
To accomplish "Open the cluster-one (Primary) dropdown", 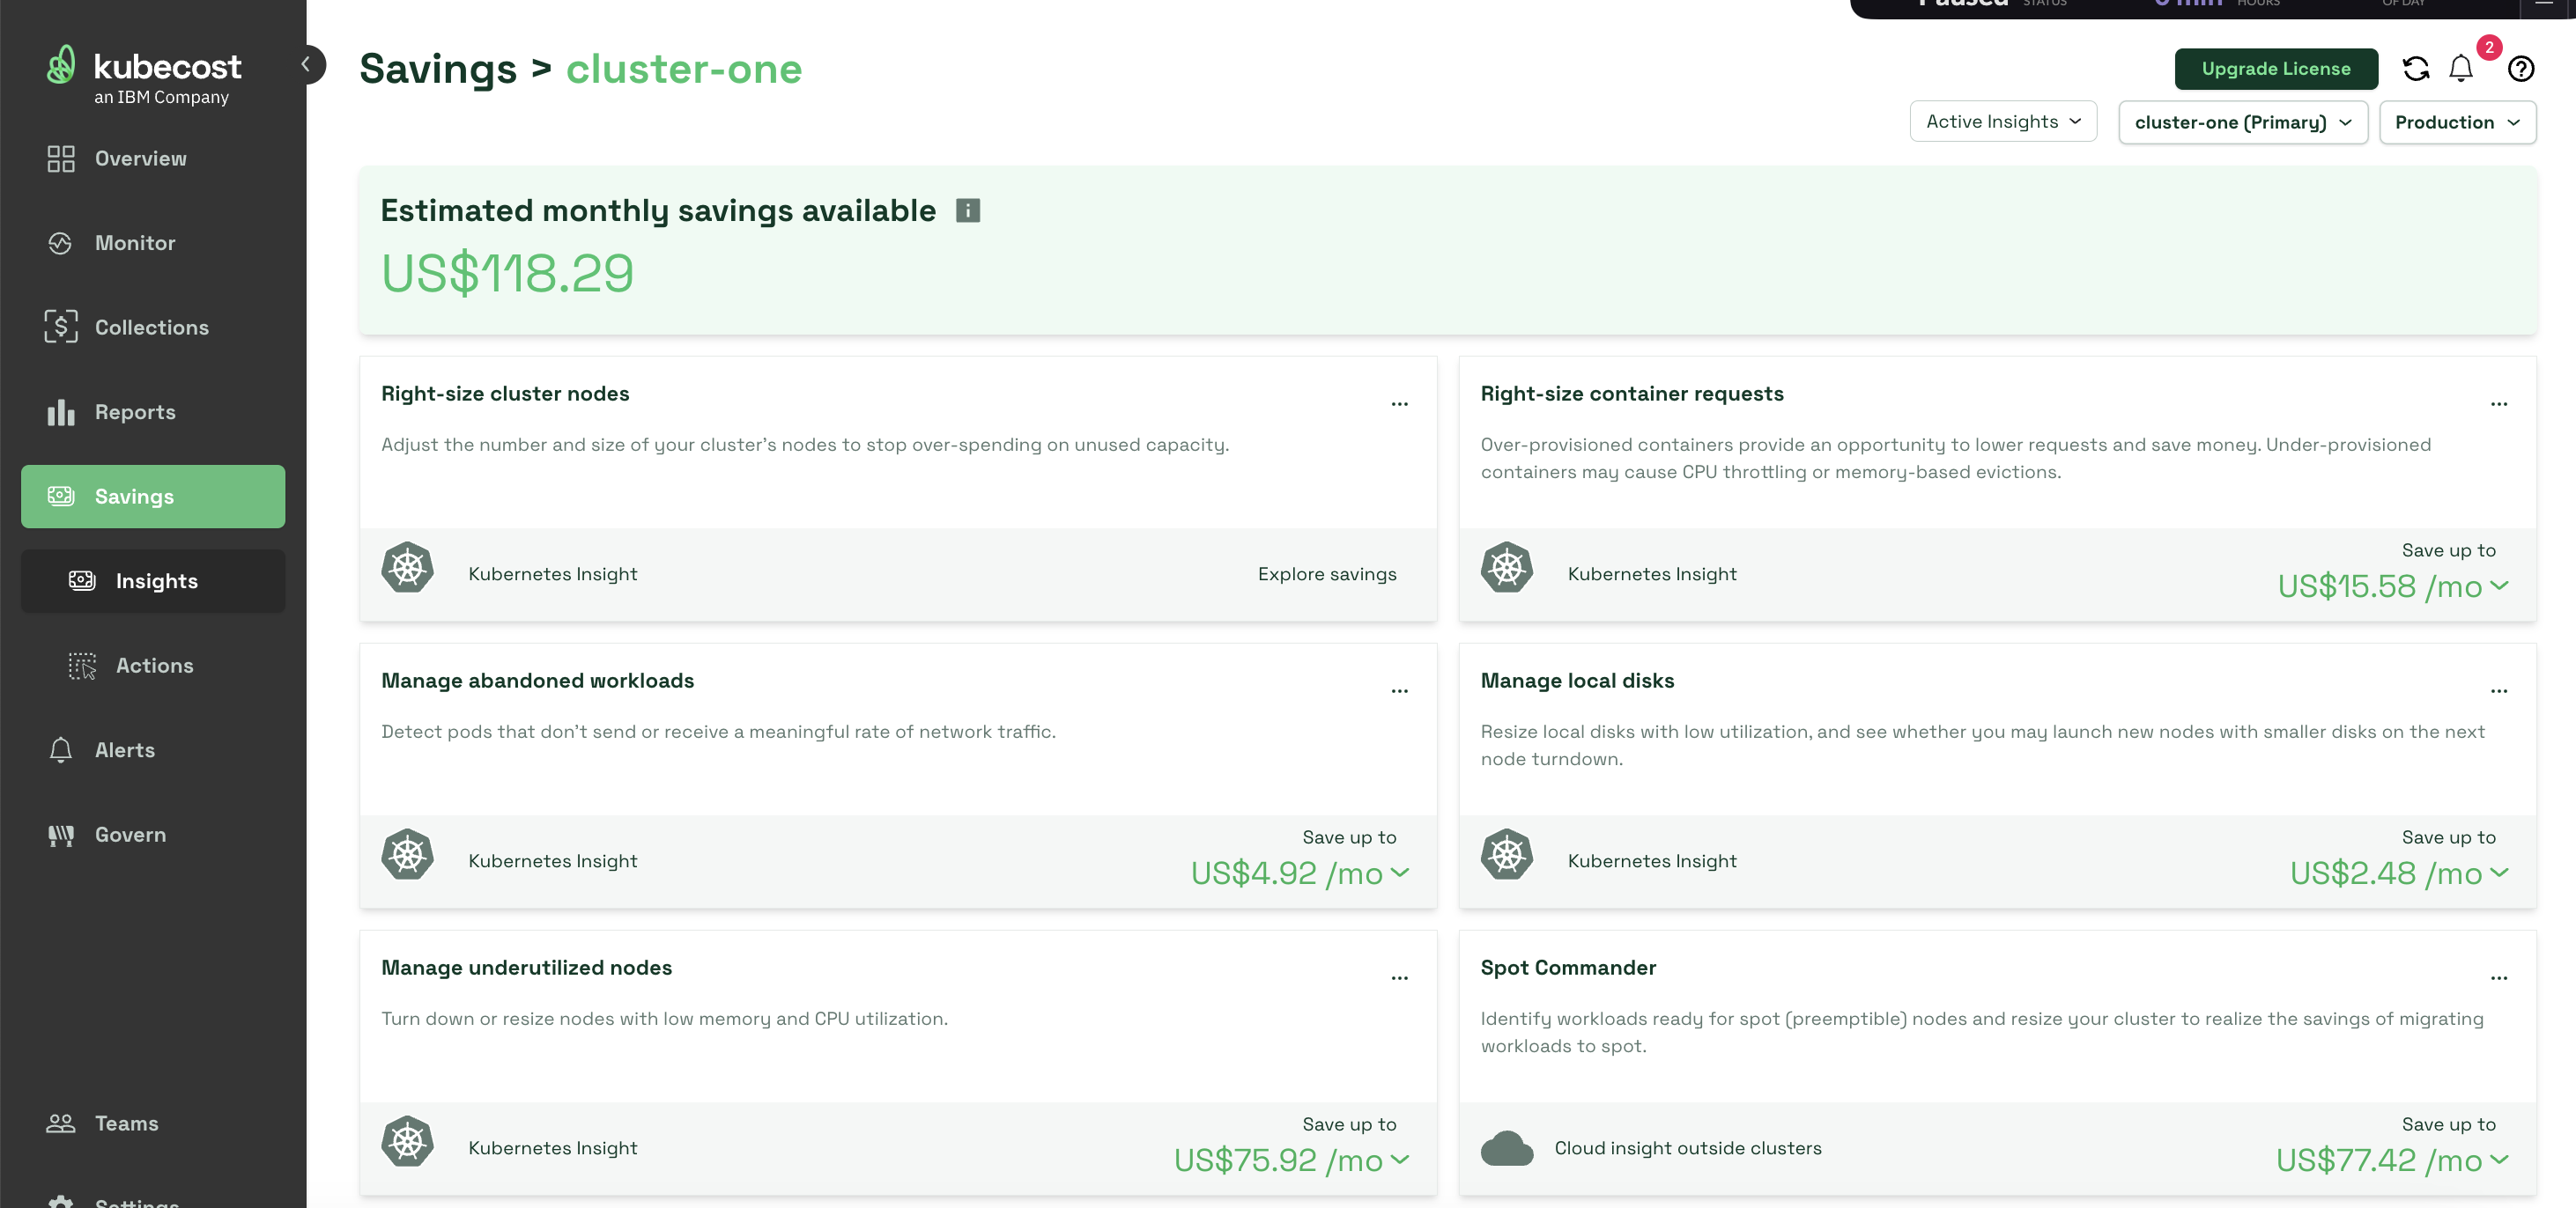I will (2242, 123).
